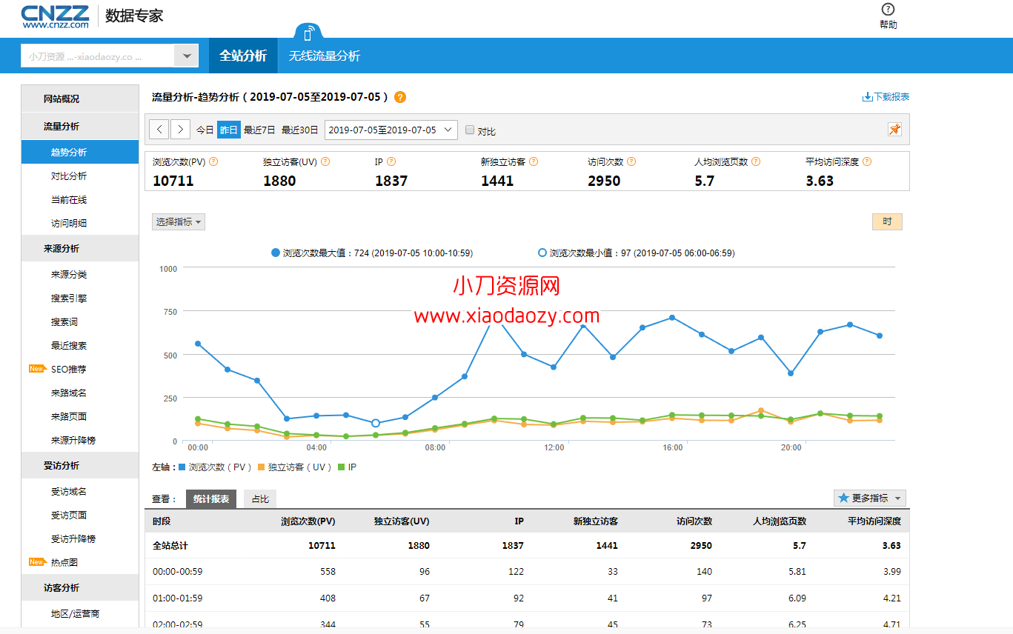Open 搜索引擎 in the sidebar

point(69,298)
